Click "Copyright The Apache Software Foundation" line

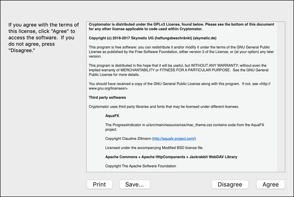pos(141,166)
